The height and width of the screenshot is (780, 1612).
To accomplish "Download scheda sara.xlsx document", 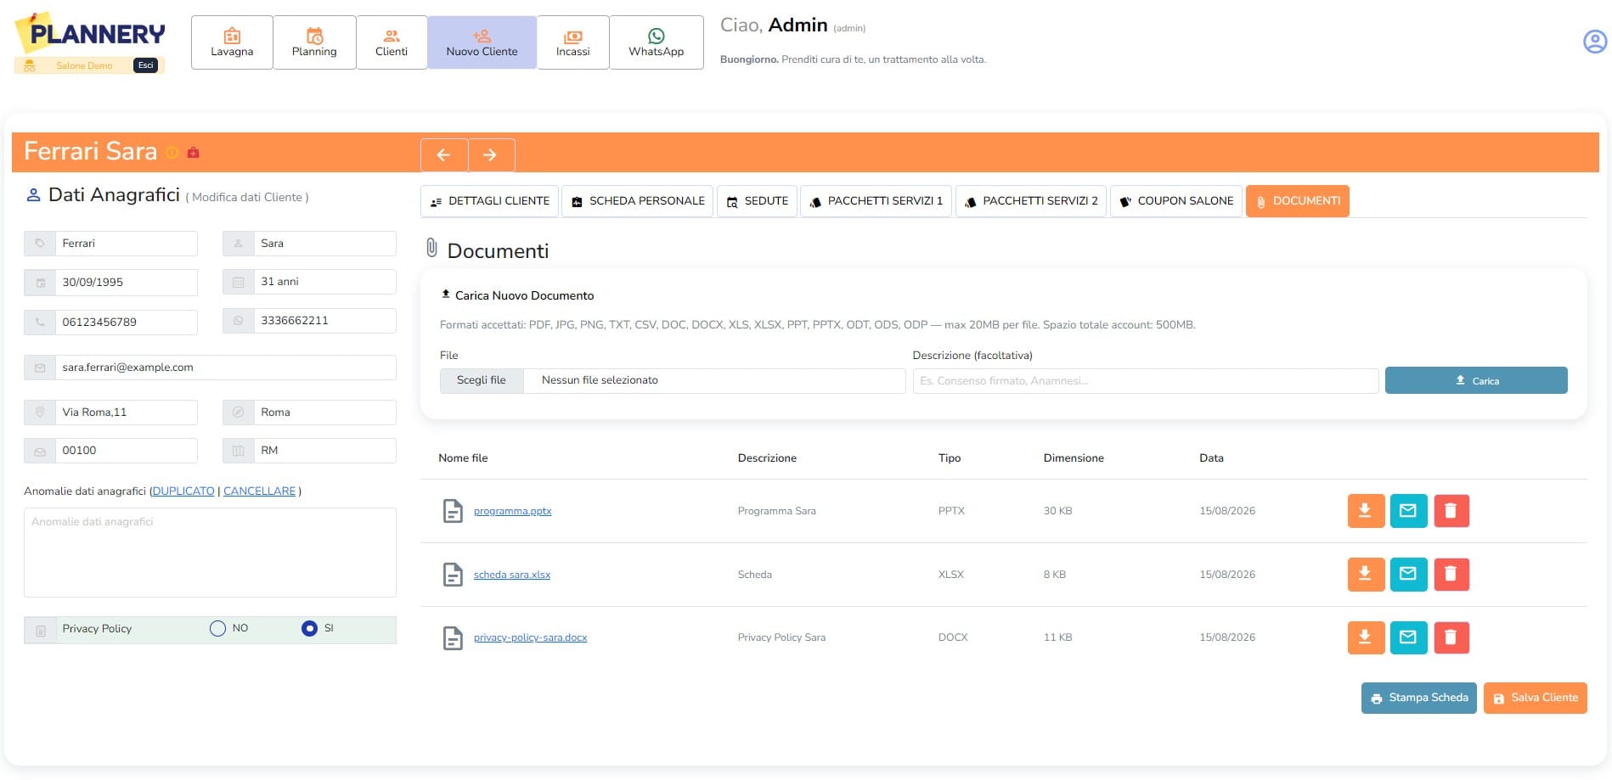I will 1366,575.
